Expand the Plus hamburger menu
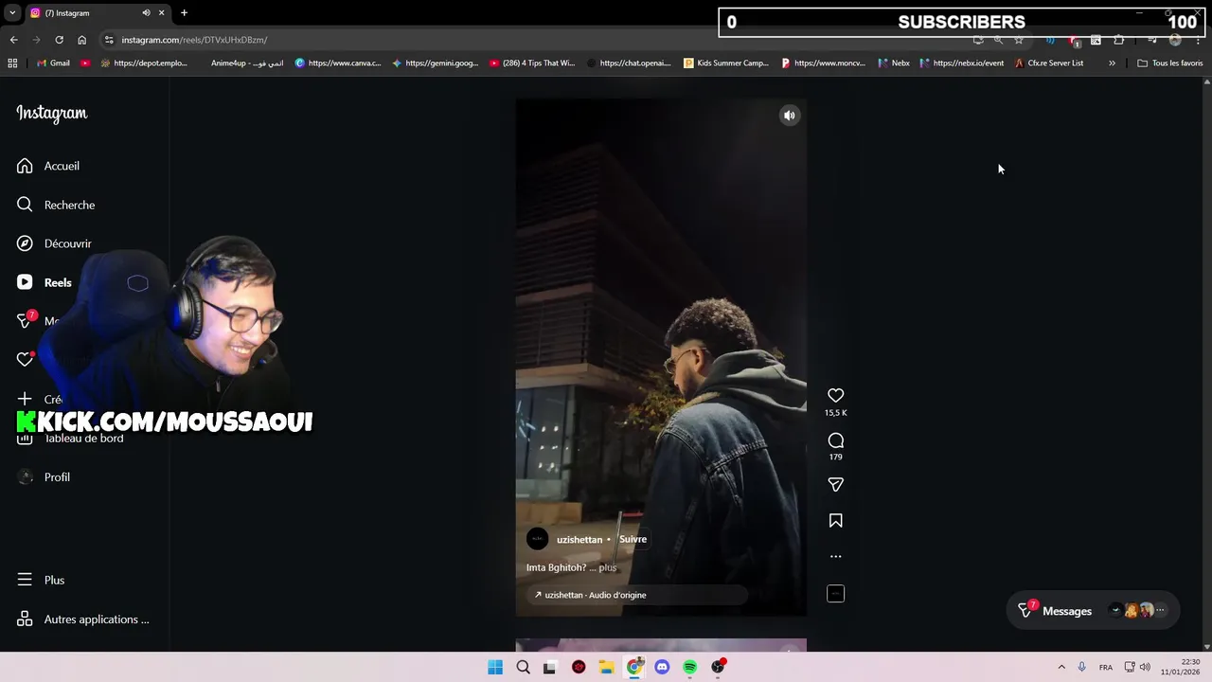 tap(41, 580)
